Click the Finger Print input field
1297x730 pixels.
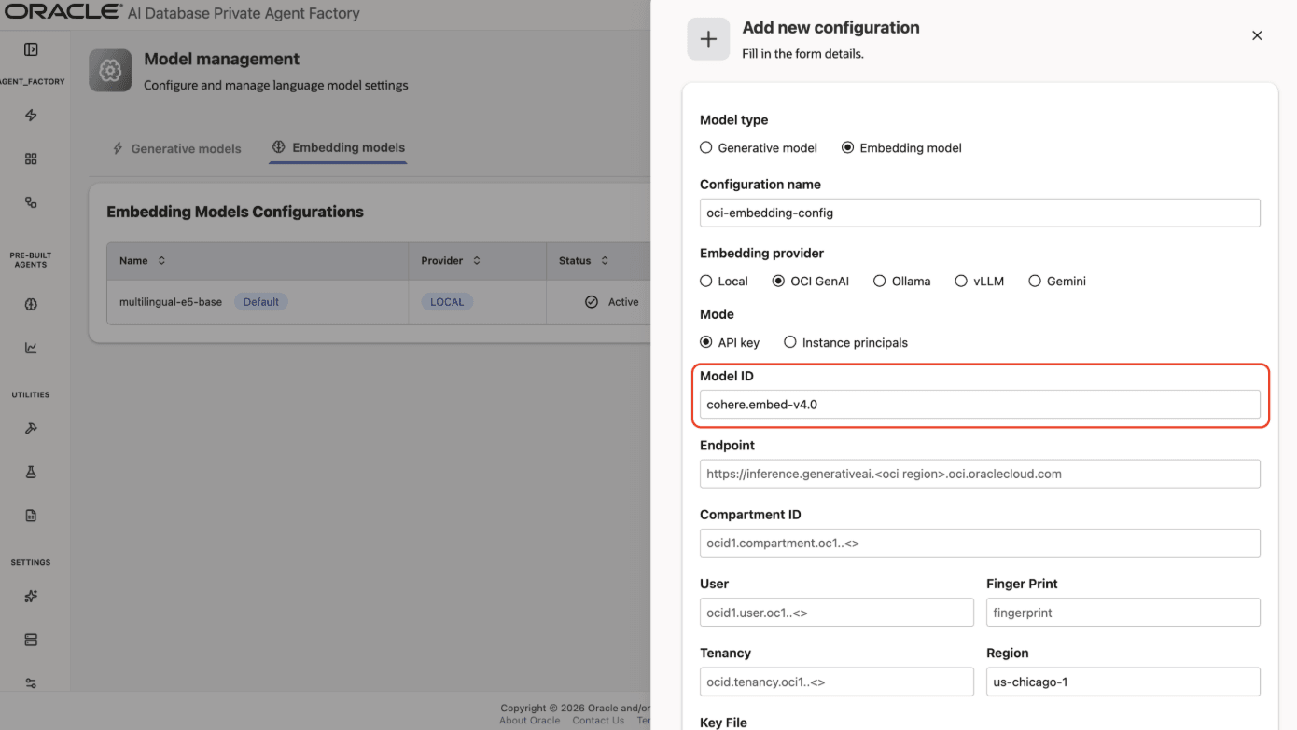[x=1123, y=613]
